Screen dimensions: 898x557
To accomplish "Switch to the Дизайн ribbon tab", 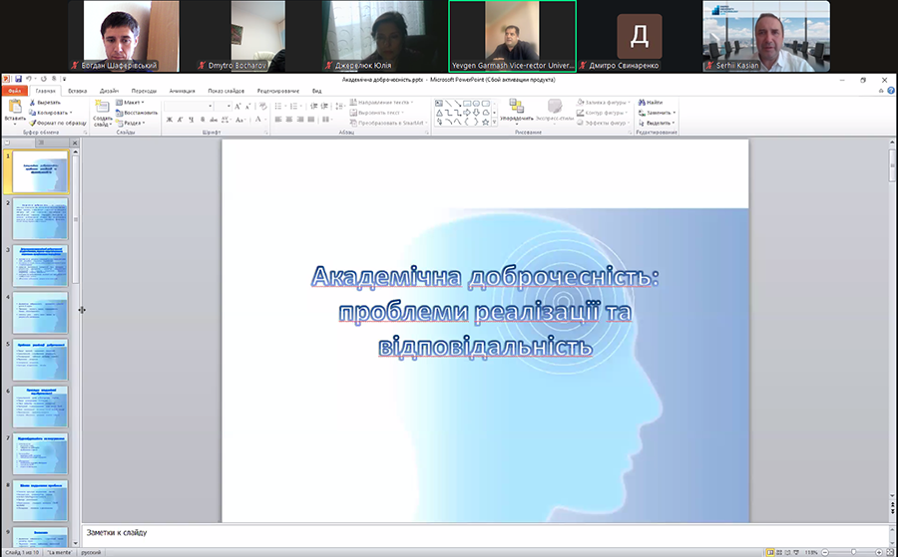I will [x=108, y=90].
